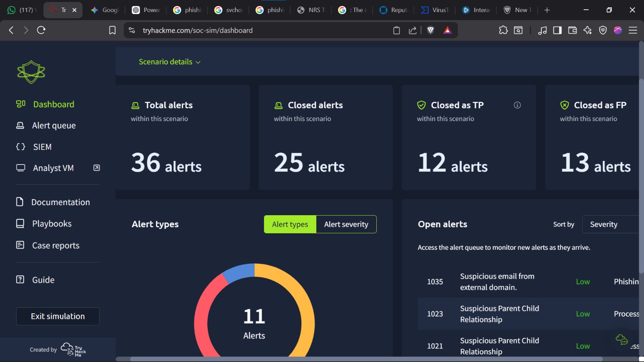This screenshot has height=362, width=644.
Task: Click the Brave Shields lion icon
Action: (430, 30)
